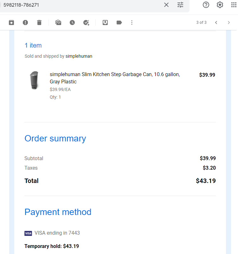Go to the older email arrow

[x=229, y=23]
